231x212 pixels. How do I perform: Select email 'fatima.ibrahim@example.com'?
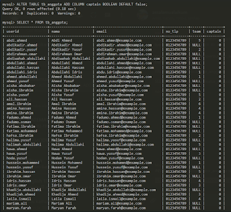(123, 126)
